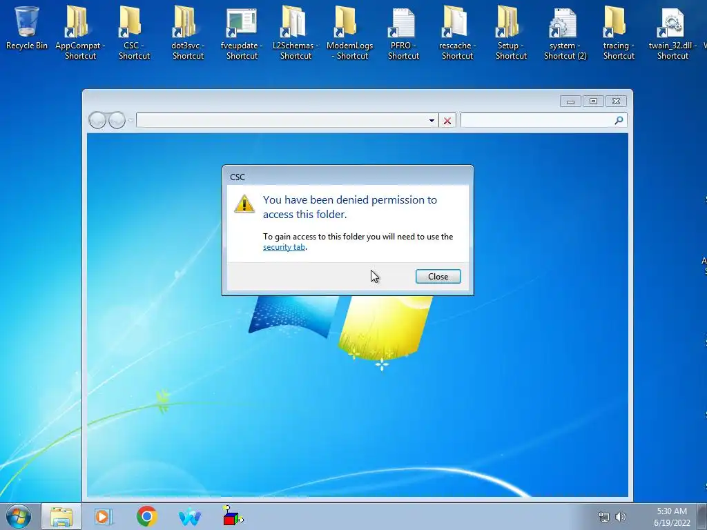Viewport: 707px width, 530px height.
Task: Click the Explorer forward navigation button
Action: click(117, 120)
